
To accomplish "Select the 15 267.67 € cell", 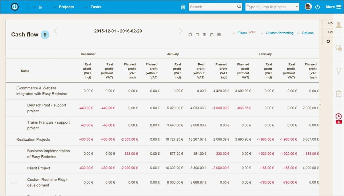I will 198,140.
